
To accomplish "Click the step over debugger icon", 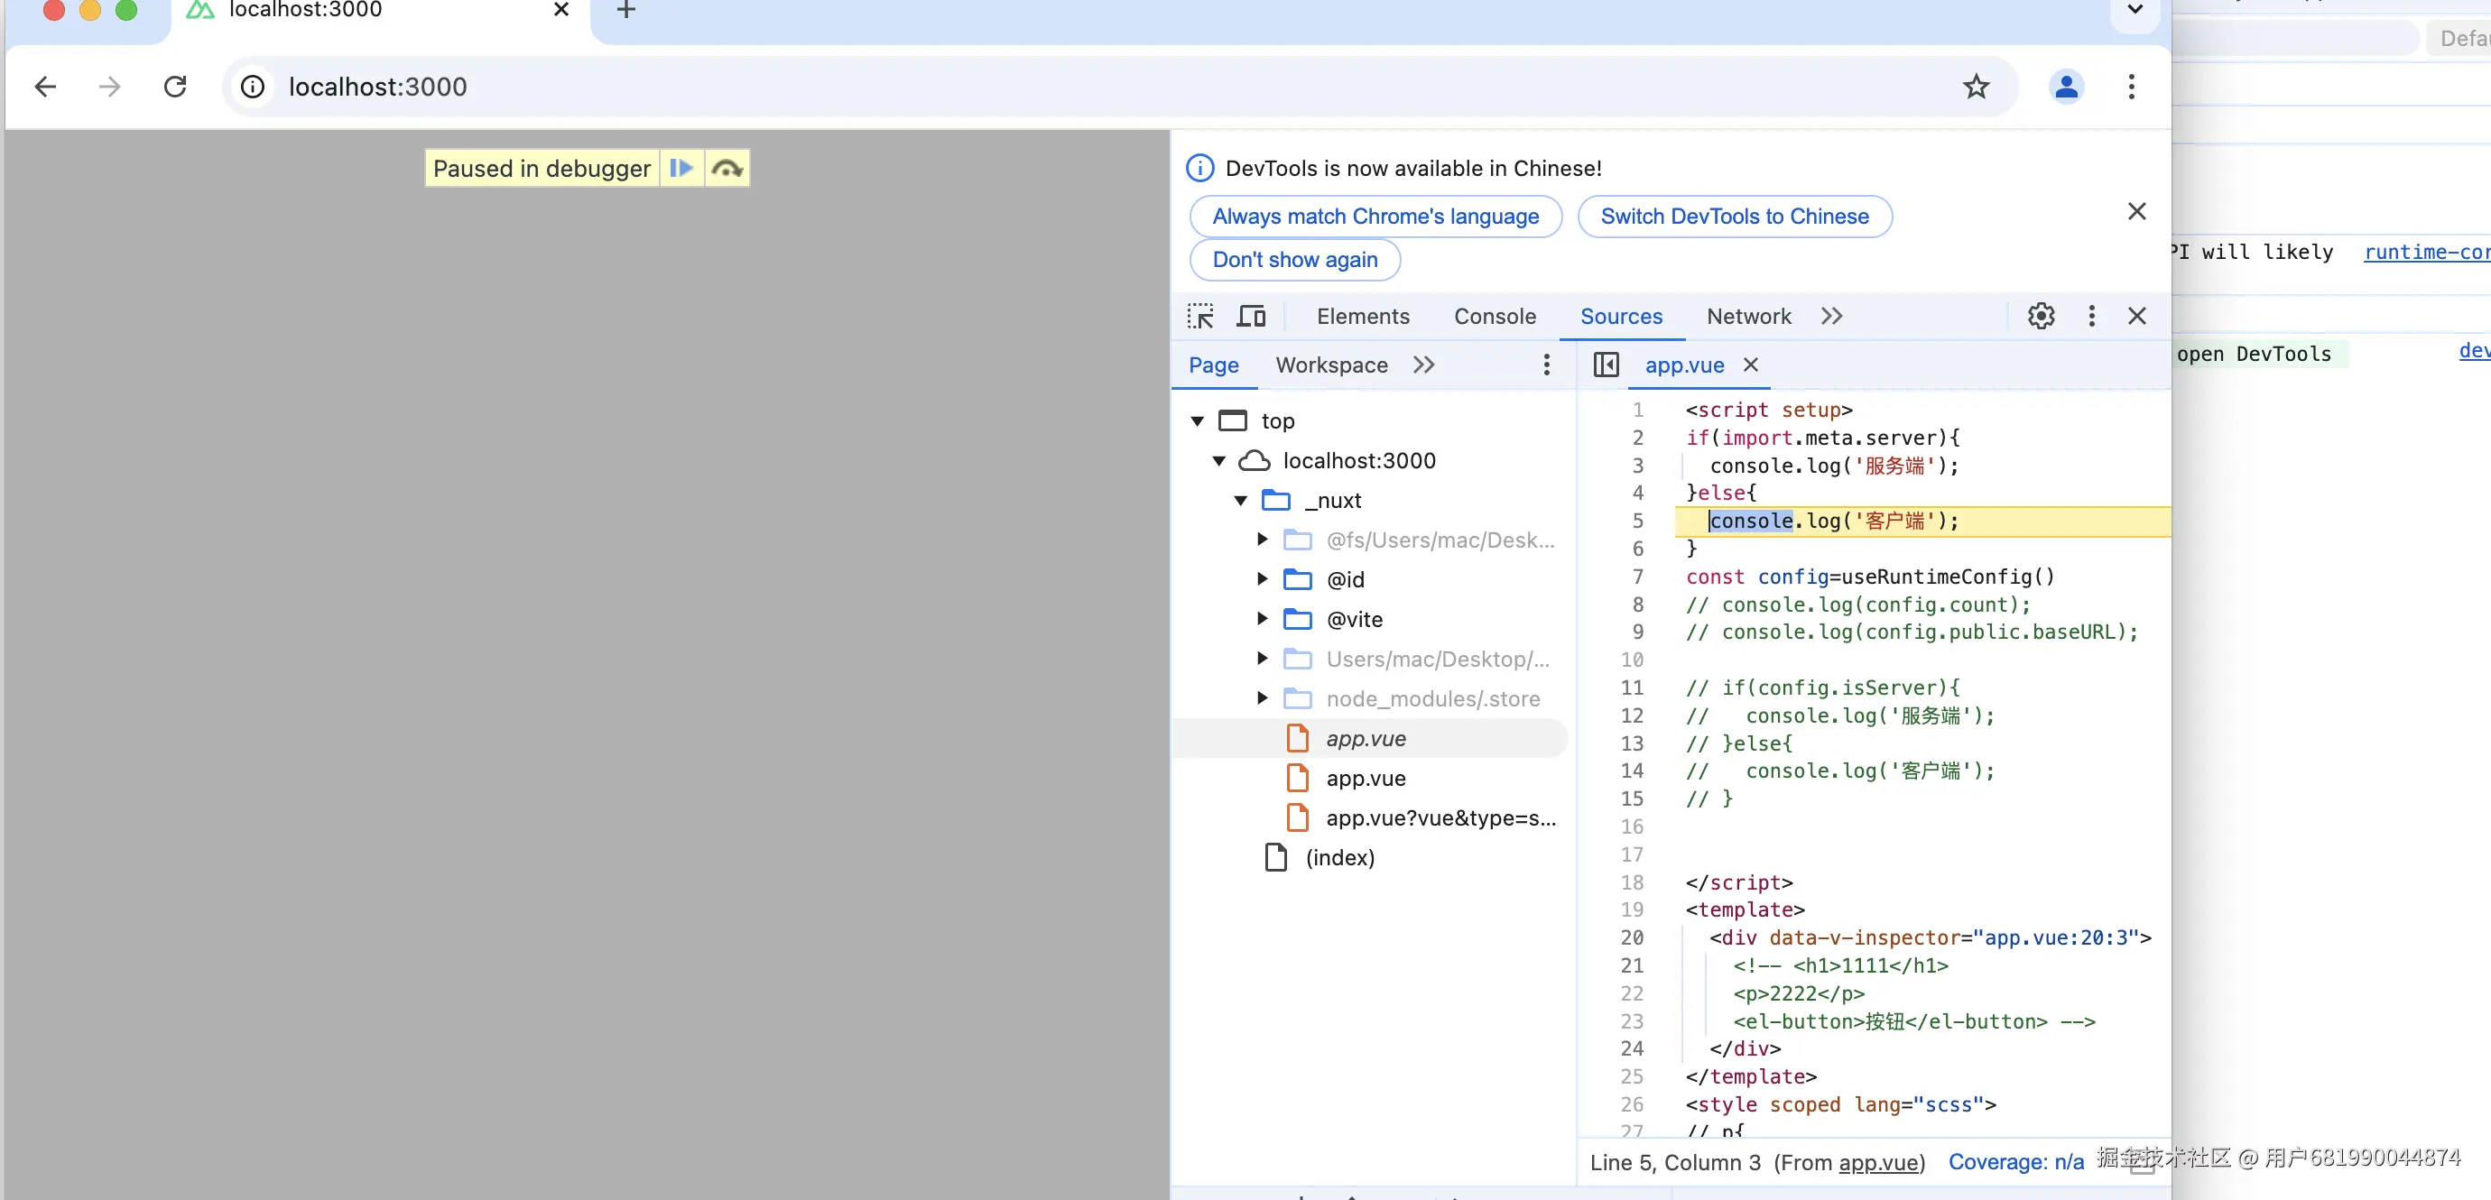I will pyautogui.click(x=727, y=168).
